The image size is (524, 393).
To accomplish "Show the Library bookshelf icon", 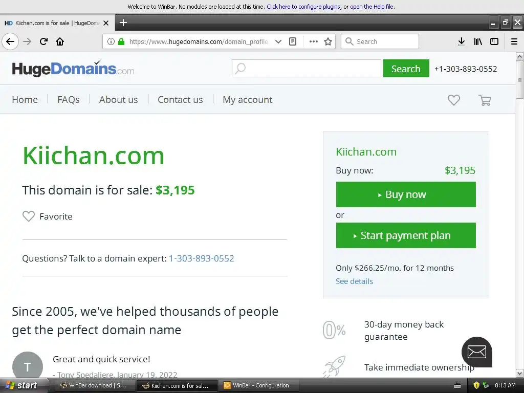I will [x=478, y=41].
